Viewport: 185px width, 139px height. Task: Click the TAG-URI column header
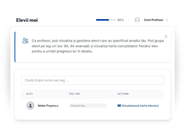(x=74, y=94)
